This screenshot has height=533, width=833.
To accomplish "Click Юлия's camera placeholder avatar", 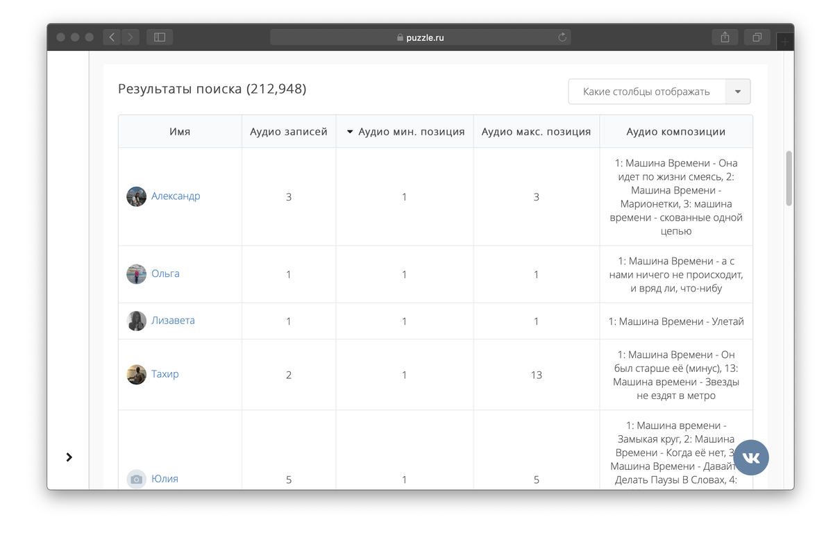I will pos(136,480).
